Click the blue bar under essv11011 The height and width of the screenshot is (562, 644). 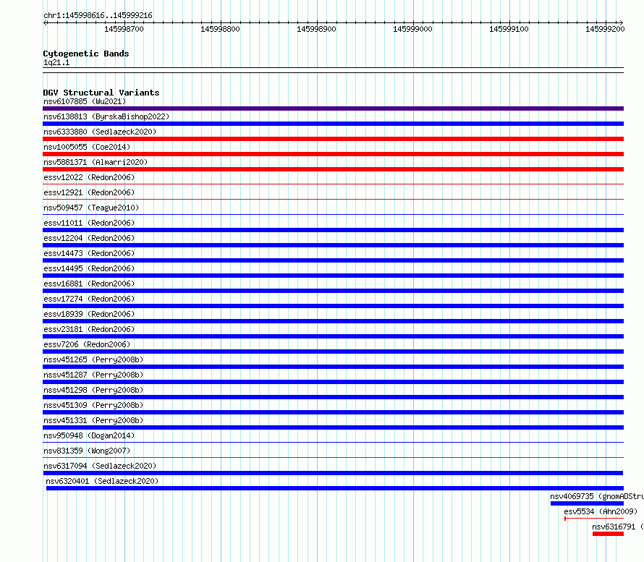(x=333, y=230)
